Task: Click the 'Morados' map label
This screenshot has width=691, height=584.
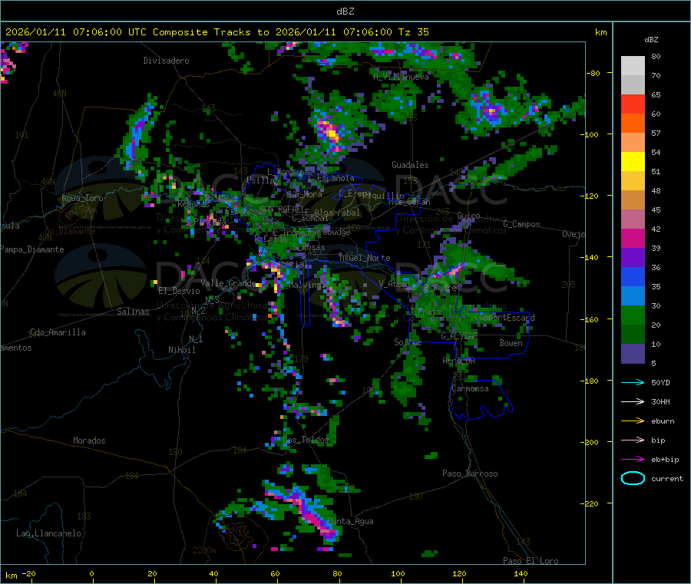Action: click(89, 440)
